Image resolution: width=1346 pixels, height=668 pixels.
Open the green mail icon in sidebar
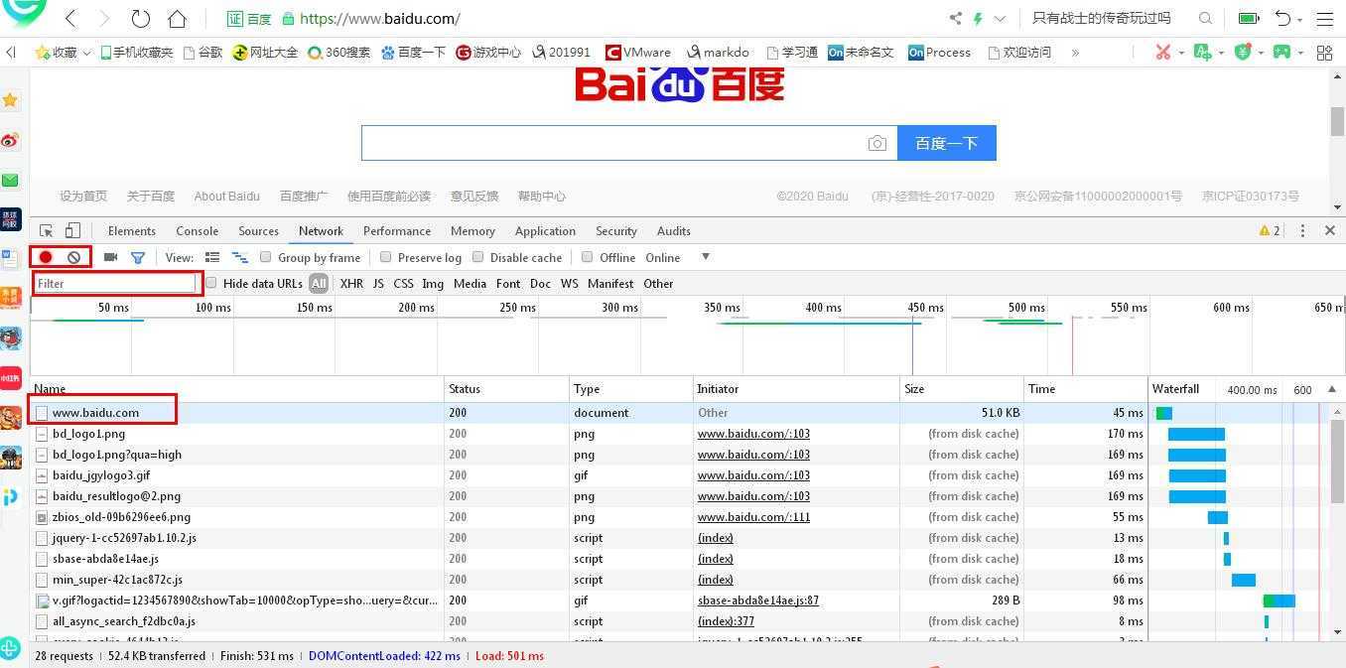pyautogui.click(x=10, y=180)
